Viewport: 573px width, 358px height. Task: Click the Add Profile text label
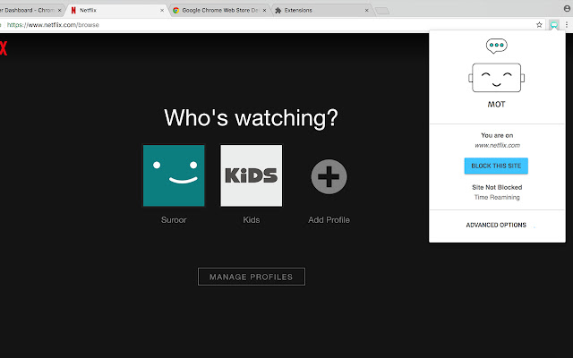coord(329,220)
